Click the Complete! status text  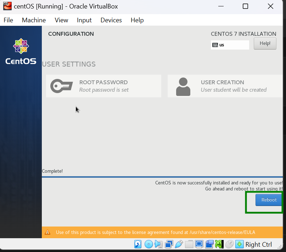tap(52, 171)
